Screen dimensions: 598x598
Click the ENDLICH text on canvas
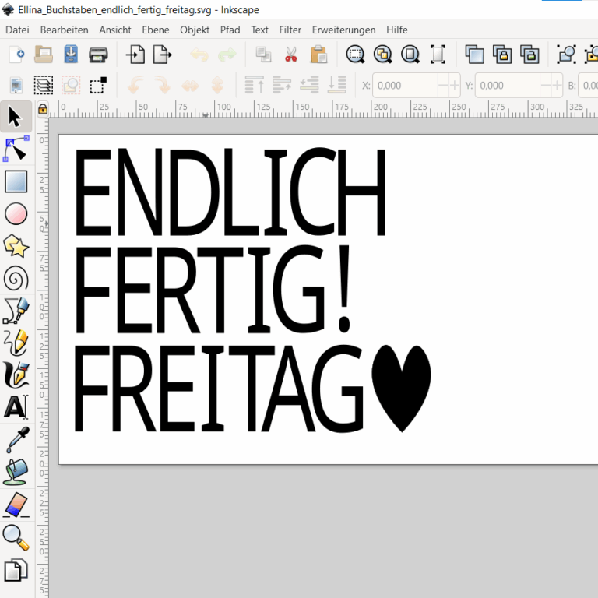[x=230, y=192]
